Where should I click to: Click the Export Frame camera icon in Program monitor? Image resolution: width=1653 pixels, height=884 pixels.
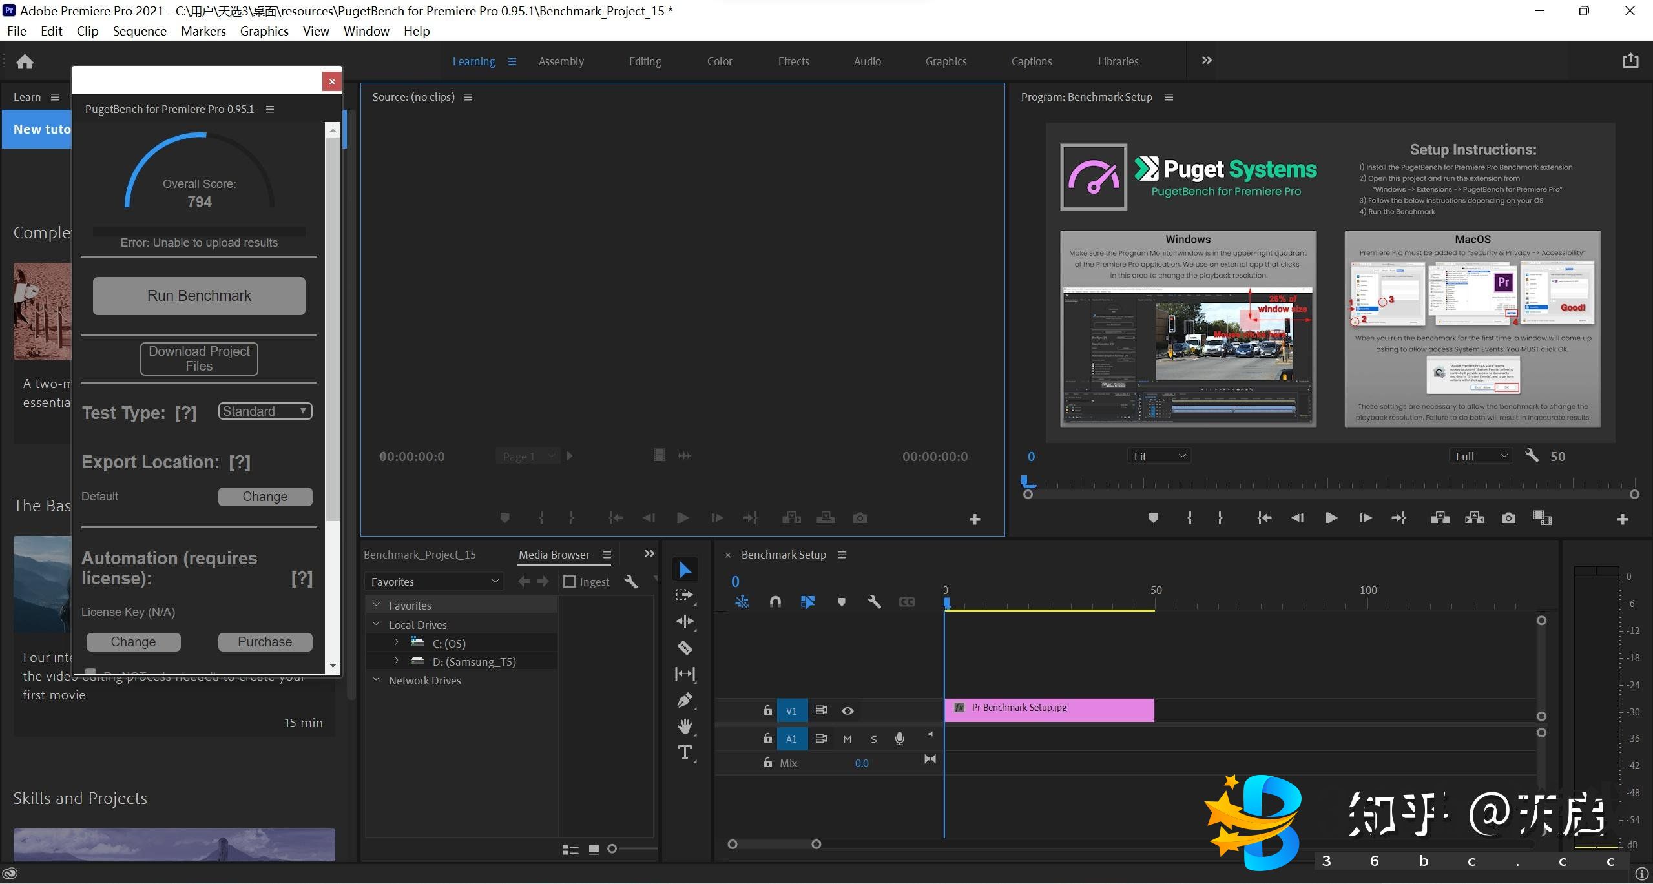(1508, 518)
